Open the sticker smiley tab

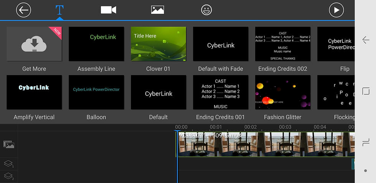tap(206, 10)
